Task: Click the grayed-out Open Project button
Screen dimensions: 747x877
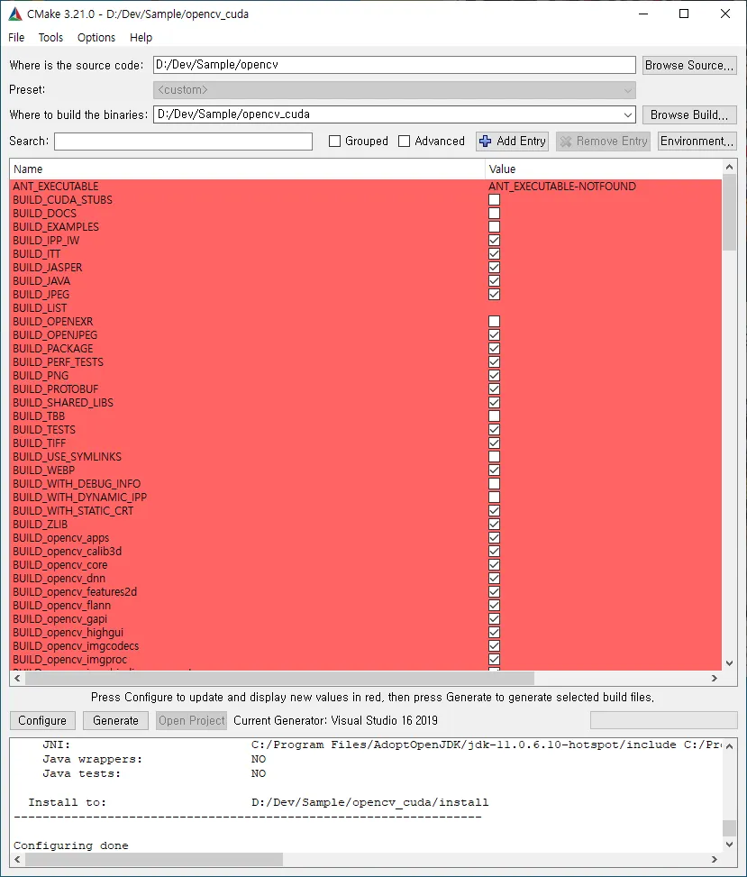Action: [191, 720]
